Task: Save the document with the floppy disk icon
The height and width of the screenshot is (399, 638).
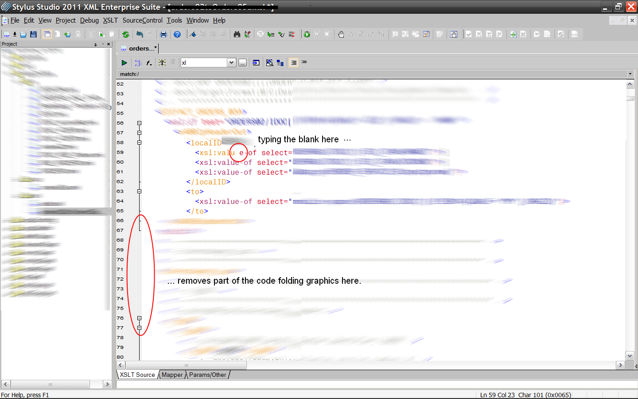Action: 33,34
